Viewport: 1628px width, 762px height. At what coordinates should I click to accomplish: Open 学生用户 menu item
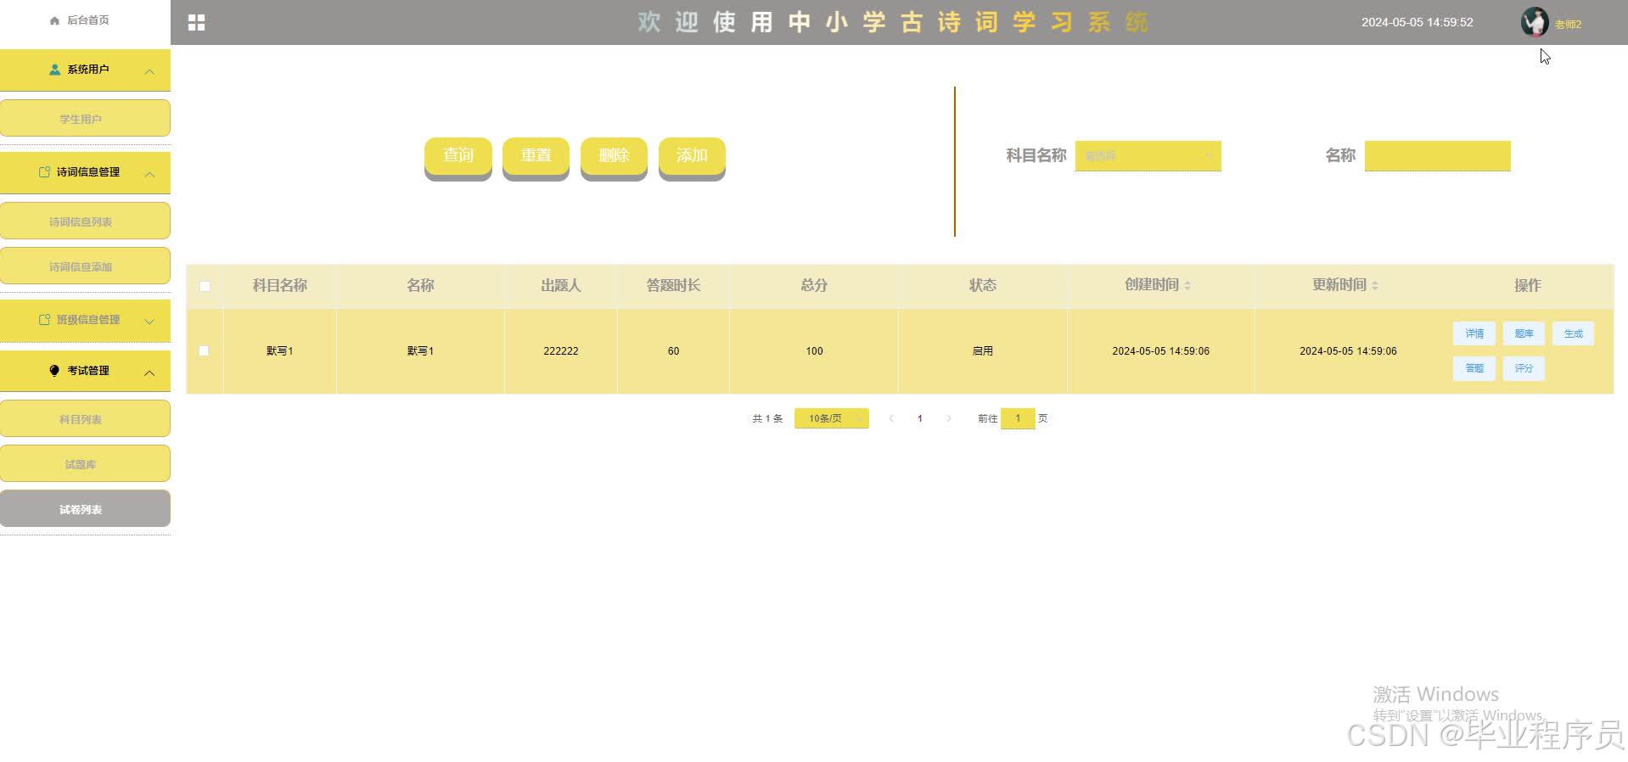pos(85,118)
